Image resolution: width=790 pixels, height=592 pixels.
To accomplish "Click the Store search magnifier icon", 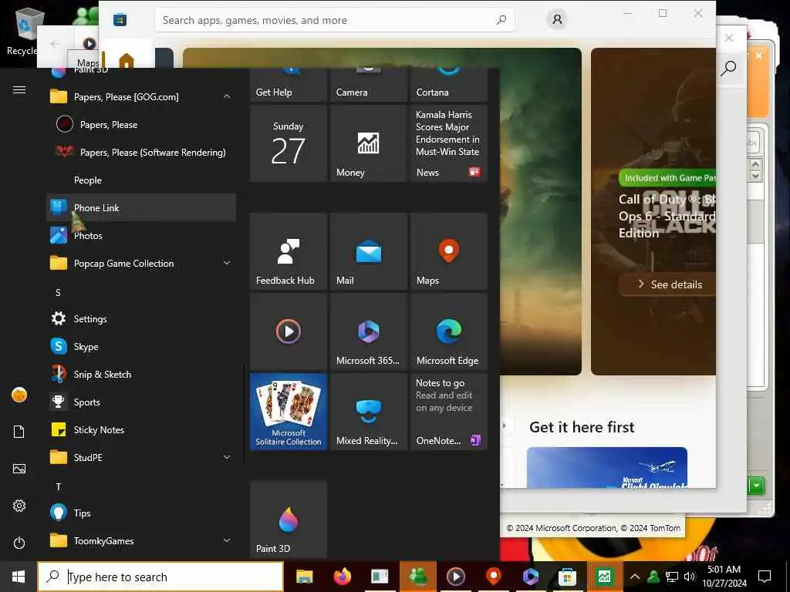I will pos(501,20).
